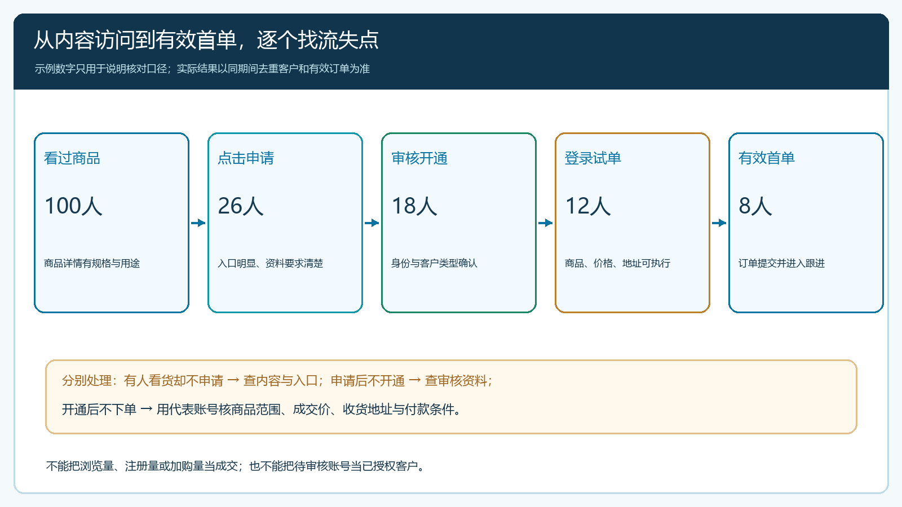Click the 26人 value
Screen dimensions: 902x507
pyautogui.click(x=241, y=206)
